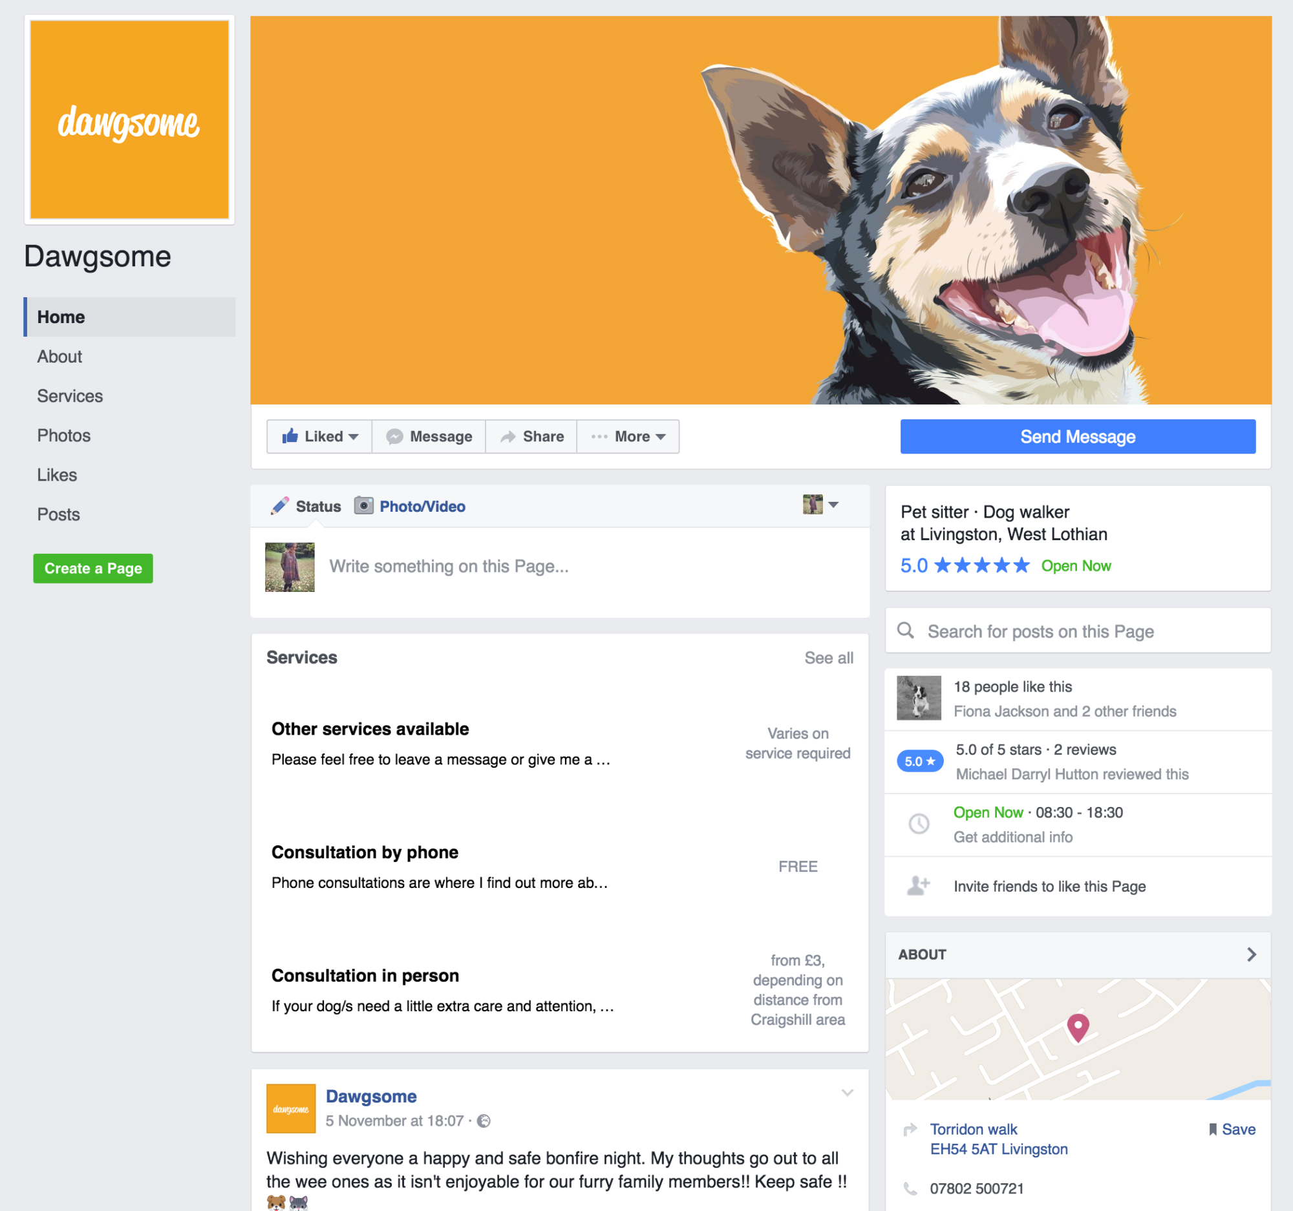This screenshot has width=1293, height=1211.
Task: Click the Open Now status under rating
Action: tap(1076, 565)
